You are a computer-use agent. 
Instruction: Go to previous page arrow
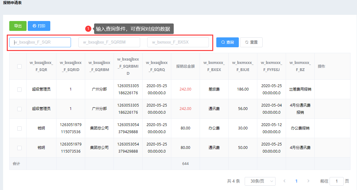pyautogui.click(x=284, y=181)
